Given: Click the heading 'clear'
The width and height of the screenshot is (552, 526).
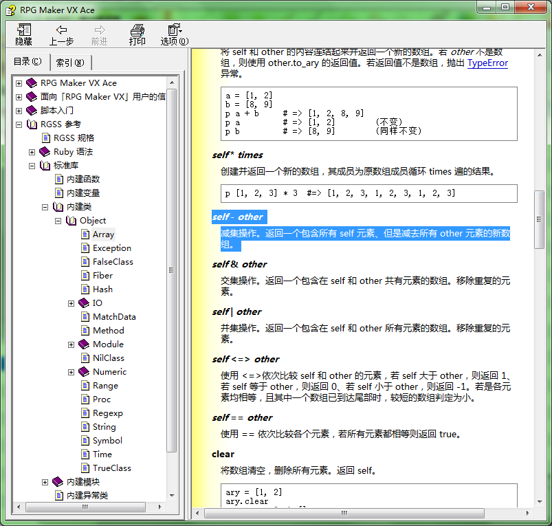Looking at the screenshot, I should (223, 454).
